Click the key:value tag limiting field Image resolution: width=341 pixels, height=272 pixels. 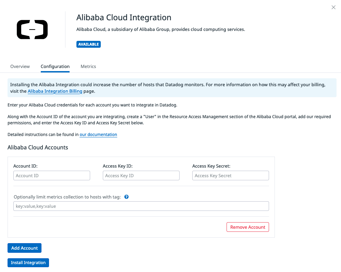tap(141, 206)
